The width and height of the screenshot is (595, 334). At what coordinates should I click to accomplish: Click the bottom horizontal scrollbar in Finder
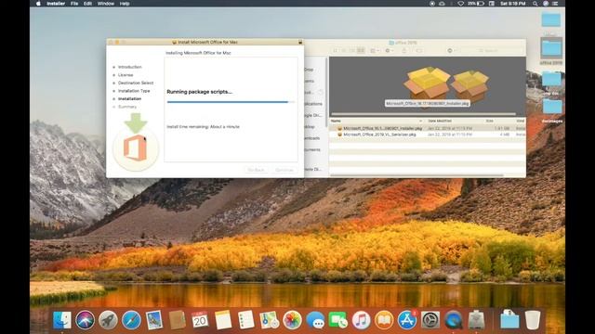coord(416,175)
